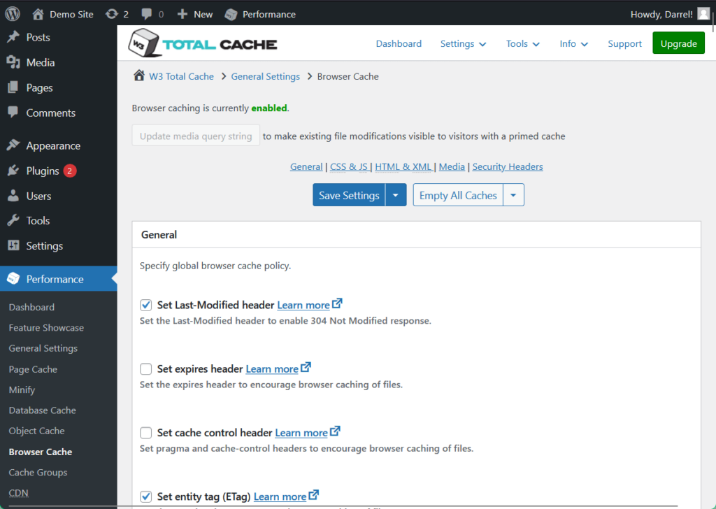
Task: Click the Comments bubble icon in sidebar
Action: (13, 113)
